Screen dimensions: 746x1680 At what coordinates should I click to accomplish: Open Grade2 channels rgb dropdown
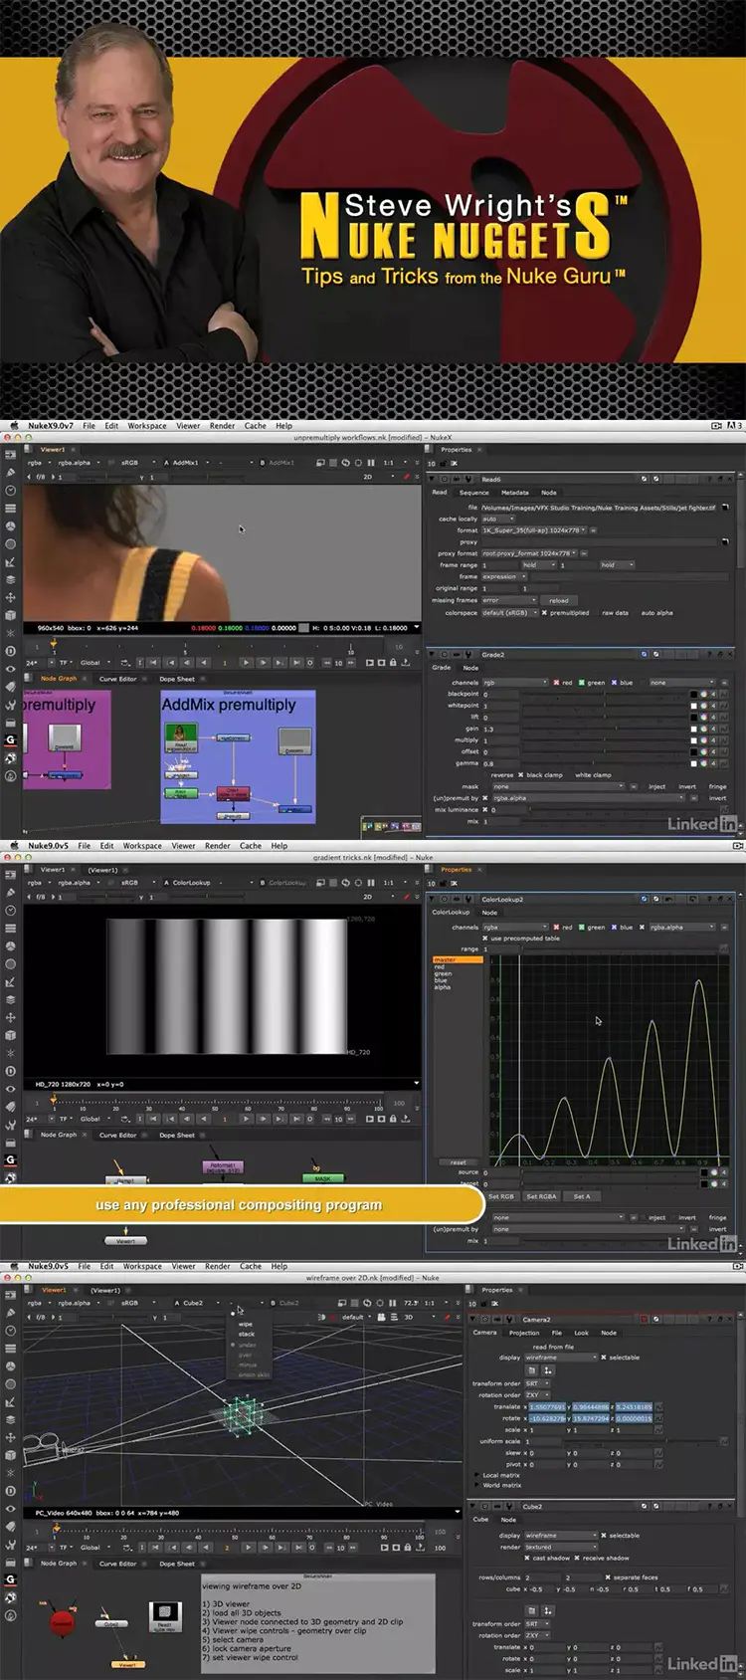tap(514, 683)
